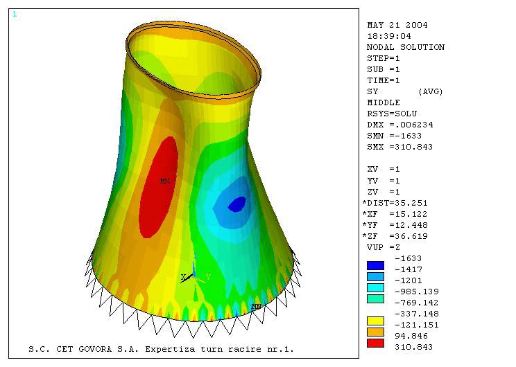The width and height of the screenshot is (516, 367).
Task: Click the yellow legend swatch for -121.151
Action: (375, 321)
